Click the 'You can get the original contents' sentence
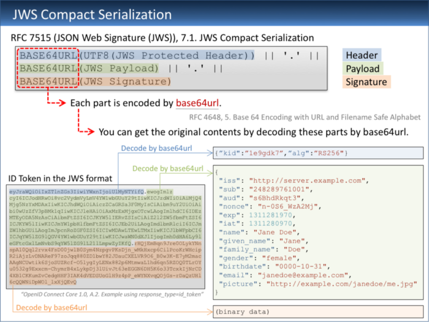Viewport: 429px width, 322px height. (253, 132)
